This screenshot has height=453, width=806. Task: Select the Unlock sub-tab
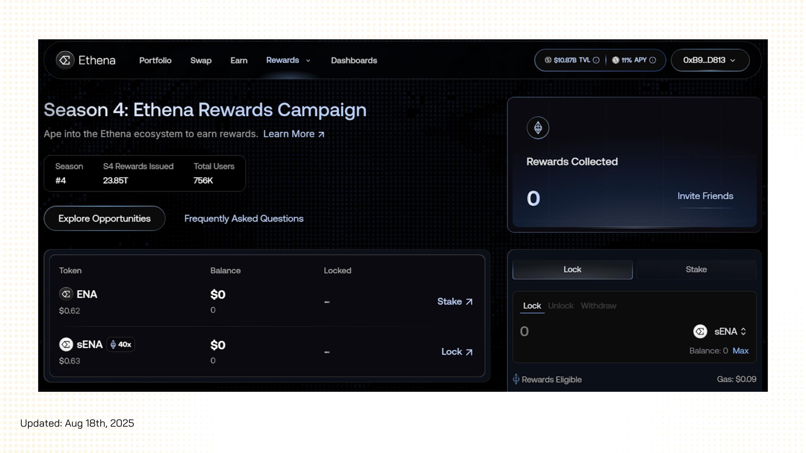click(561, 306)
